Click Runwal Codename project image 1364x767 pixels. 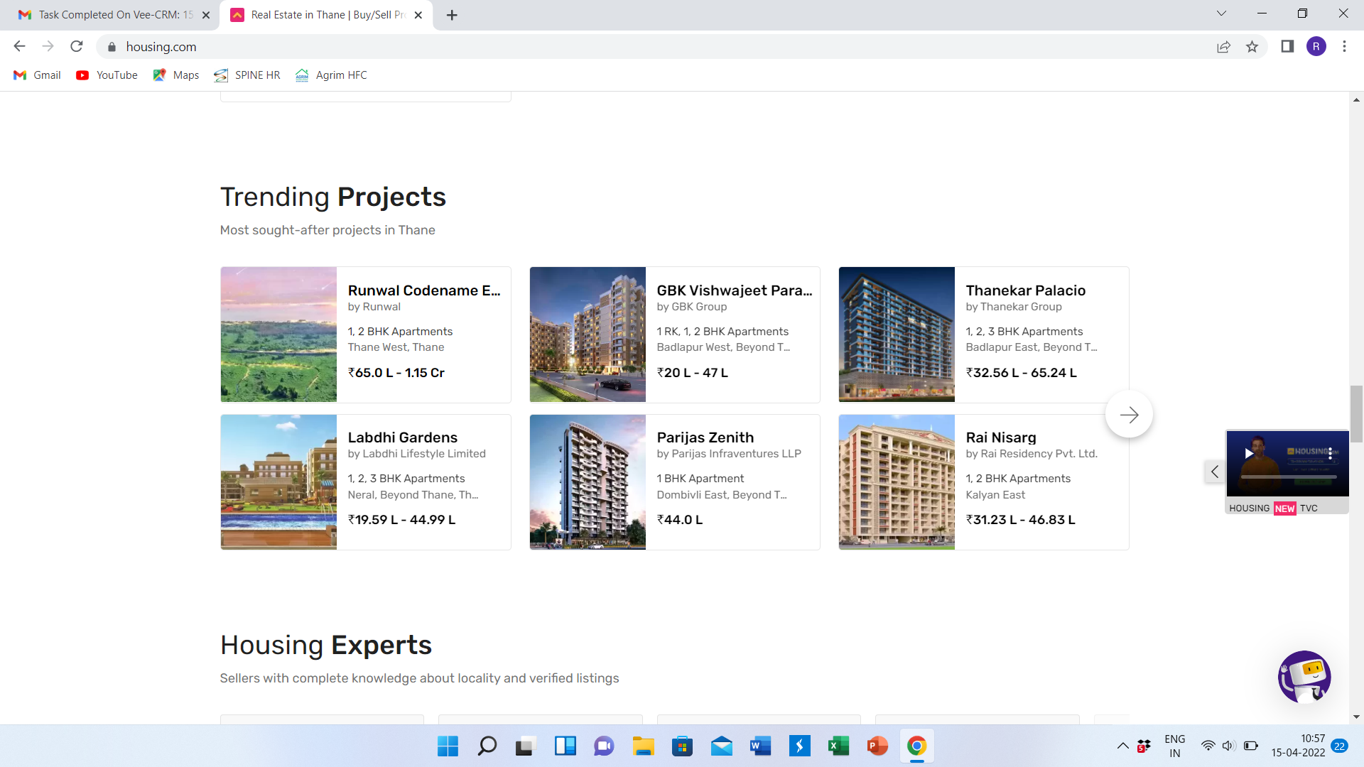[x=278, y=334]
